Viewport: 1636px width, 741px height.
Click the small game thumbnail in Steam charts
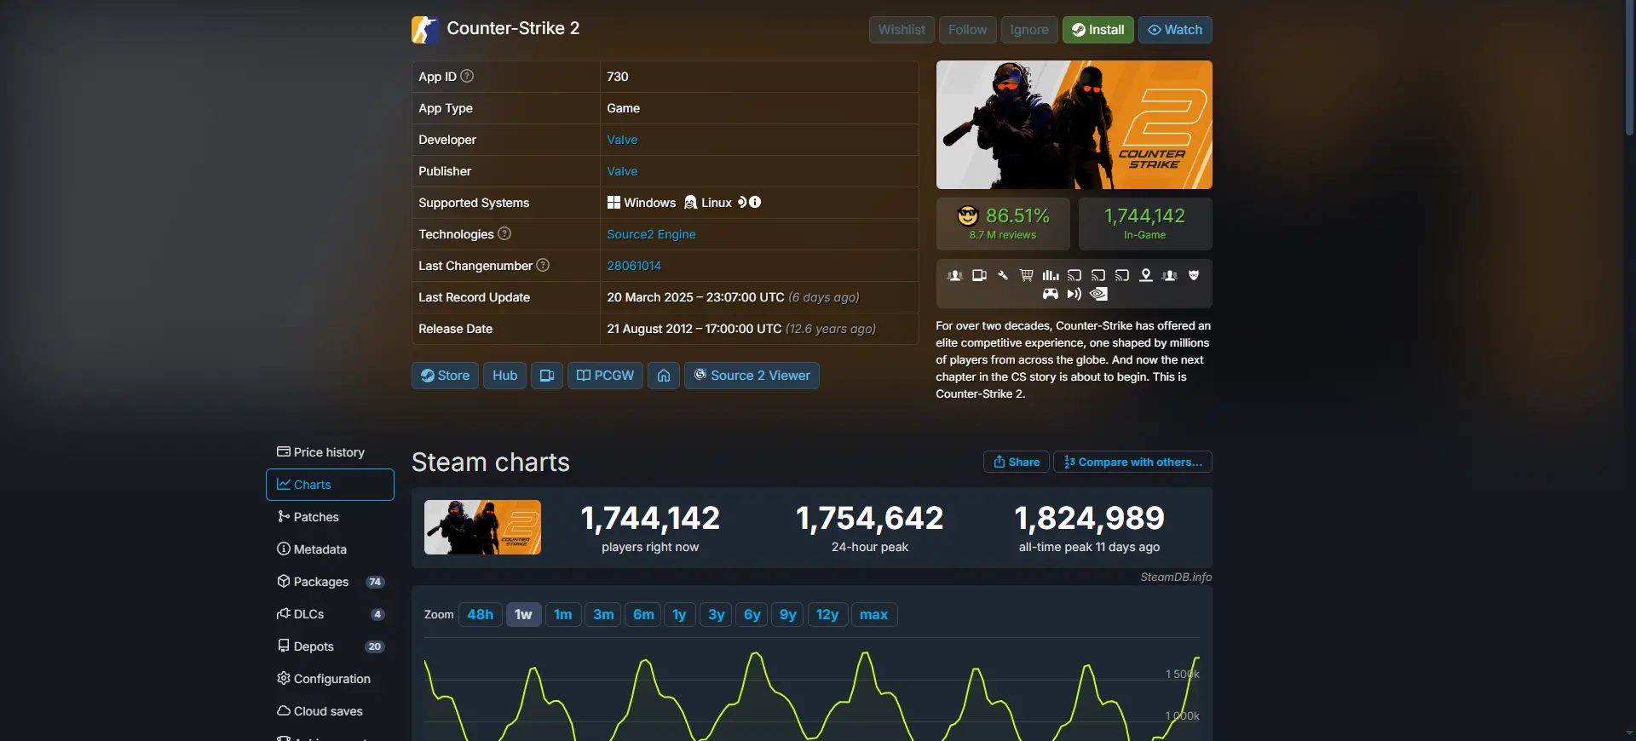coord(482,527)
